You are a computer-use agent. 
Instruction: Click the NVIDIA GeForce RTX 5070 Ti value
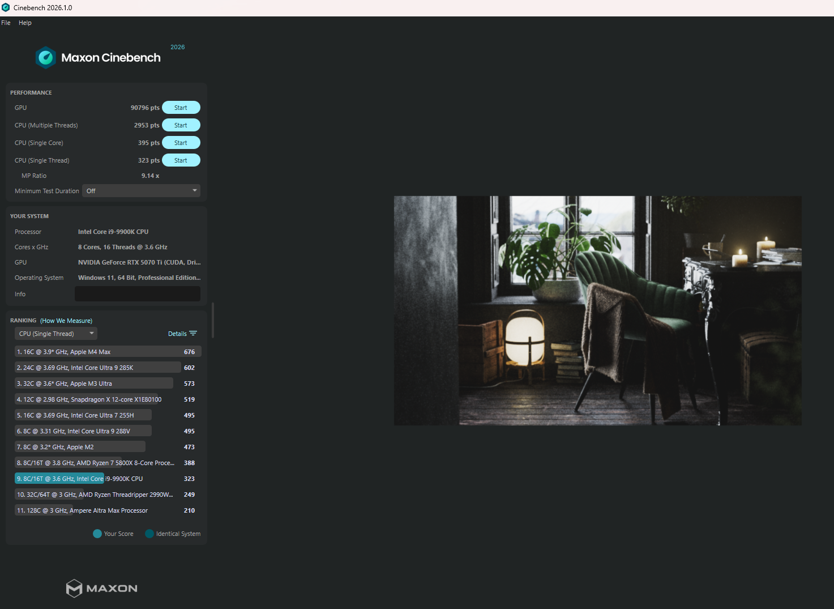coord(139,262)
